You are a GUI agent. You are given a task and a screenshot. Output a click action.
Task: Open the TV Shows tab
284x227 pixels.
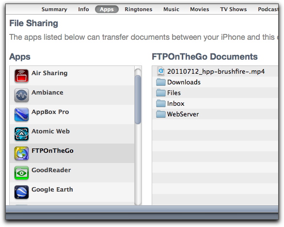[x=233, y=9]
